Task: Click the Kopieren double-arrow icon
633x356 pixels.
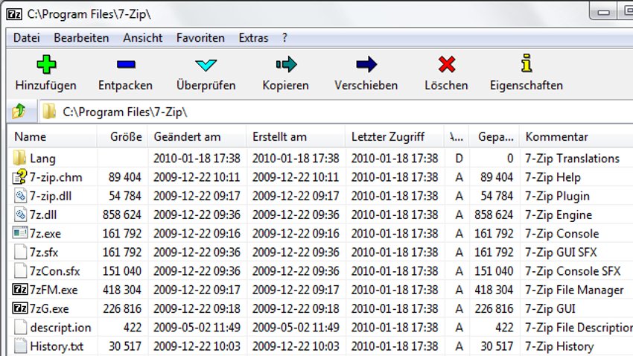Action: point(286,64)
